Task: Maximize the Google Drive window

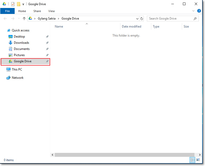Action: pos(184,4)
